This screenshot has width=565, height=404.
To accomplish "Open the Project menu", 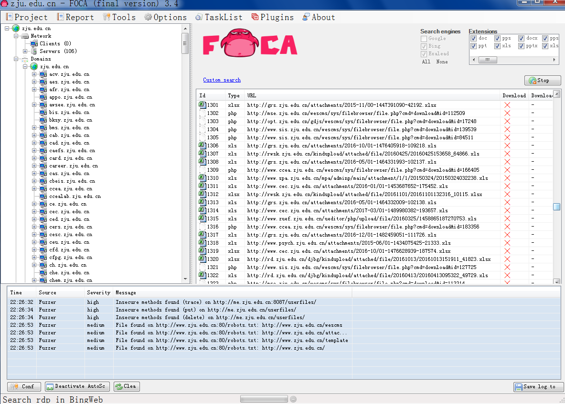I will pyautogui.click(x=27, y=17).
